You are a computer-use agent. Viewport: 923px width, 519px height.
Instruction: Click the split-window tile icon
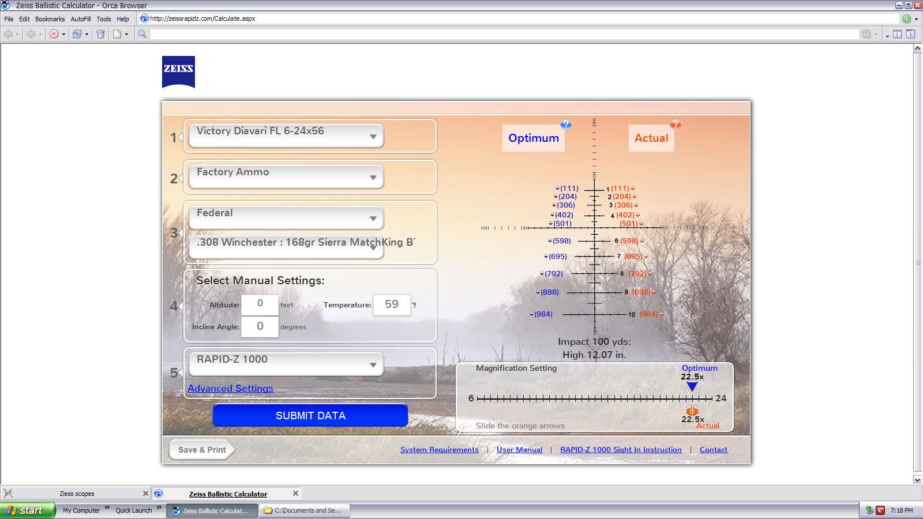point(897,34)
